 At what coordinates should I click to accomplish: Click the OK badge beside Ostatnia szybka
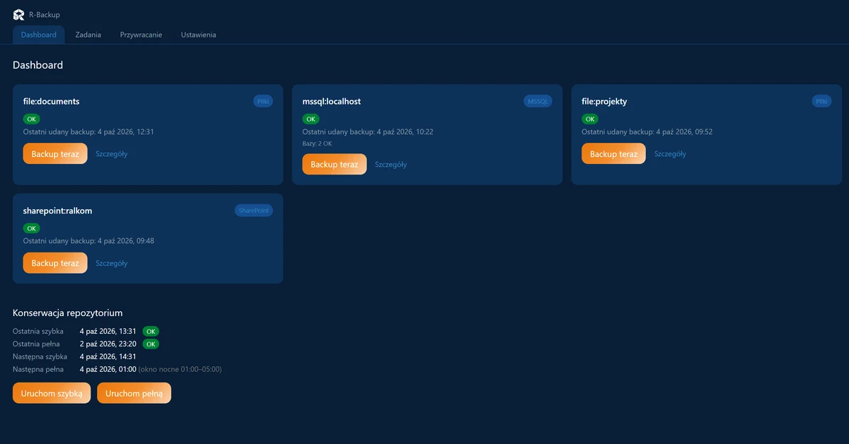pyautogui.click(x=151, y=331)
